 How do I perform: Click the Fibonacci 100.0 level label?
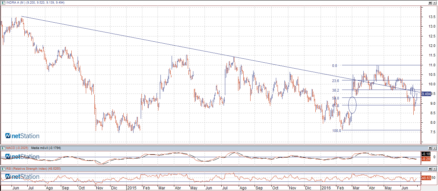point(336,131)
